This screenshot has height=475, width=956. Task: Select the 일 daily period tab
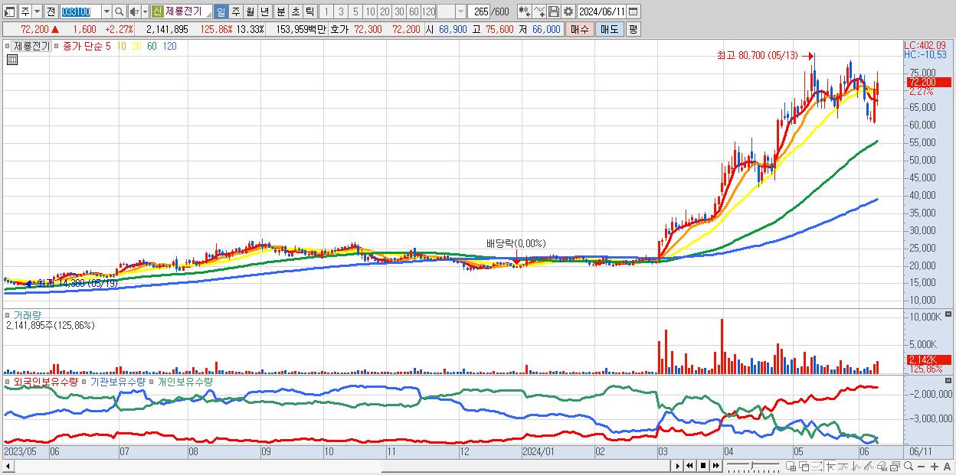point(221,11)
